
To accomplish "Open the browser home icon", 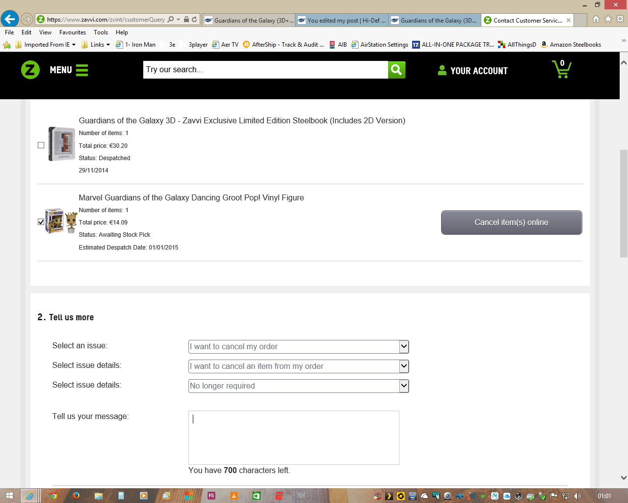I will click(596, 19).
